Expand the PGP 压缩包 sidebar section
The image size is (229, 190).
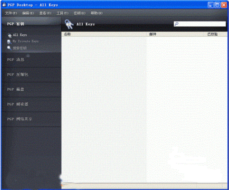[x=31, y=75]
